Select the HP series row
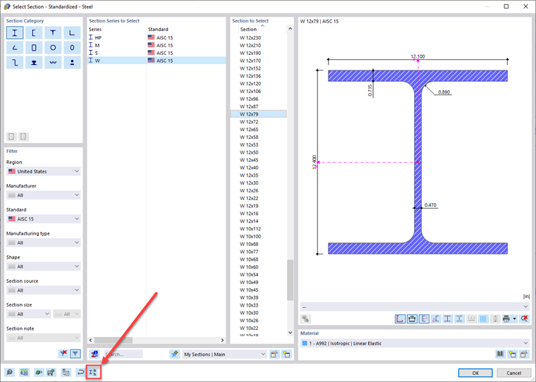536x382 pixels. pyautogui.click(x=157, y=37)
